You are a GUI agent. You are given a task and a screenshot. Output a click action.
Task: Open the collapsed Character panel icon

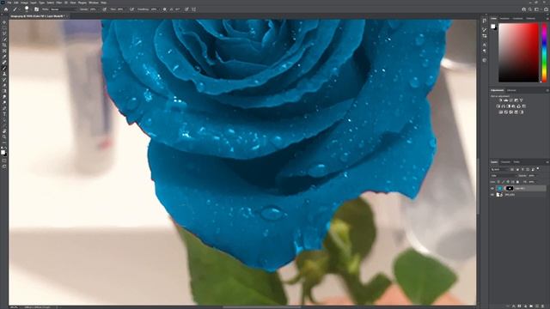pos(485,45)
